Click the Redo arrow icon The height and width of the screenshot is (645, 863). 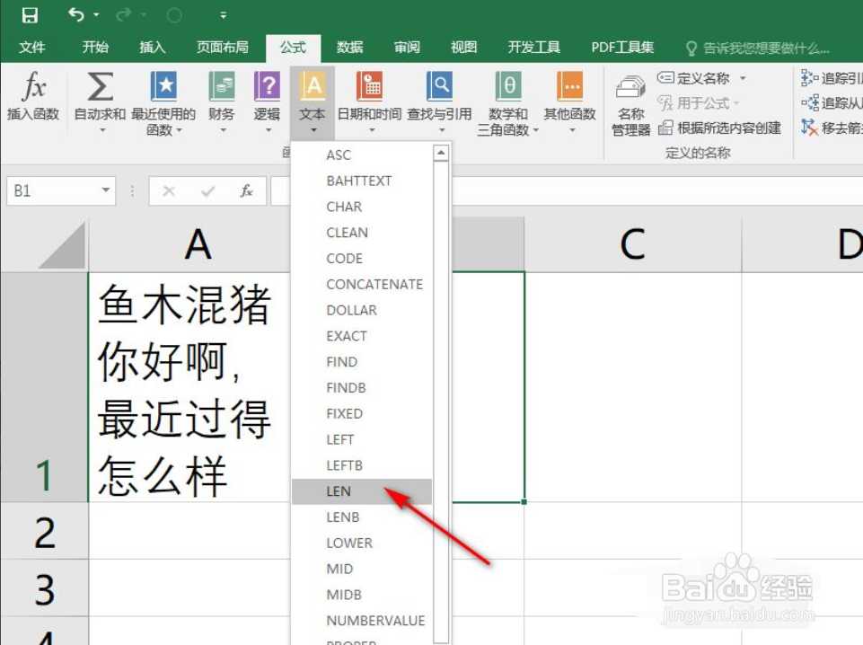pyautogui.click(x=123, y=15)
